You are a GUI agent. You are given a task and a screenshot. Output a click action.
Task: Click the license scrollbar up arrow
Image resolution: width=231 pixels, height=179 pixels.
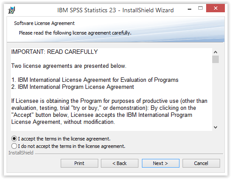[x=215, y=52]
